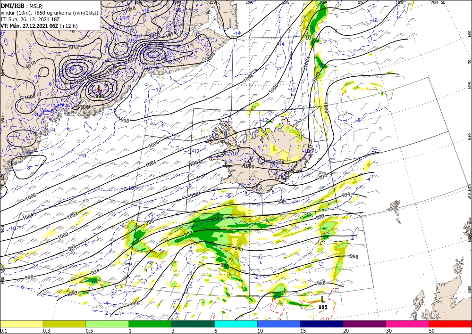Click the light yellow 0.1–0.3 legend swatch

tap(21, 324)
